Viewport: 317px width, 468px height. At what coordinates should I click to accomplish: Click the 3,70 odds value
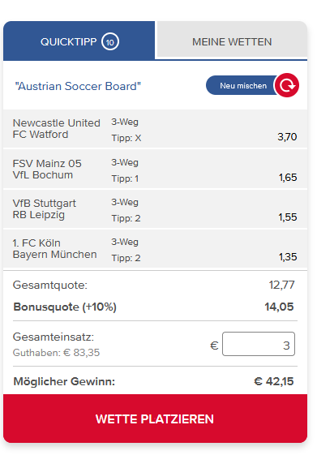(287, 137)
